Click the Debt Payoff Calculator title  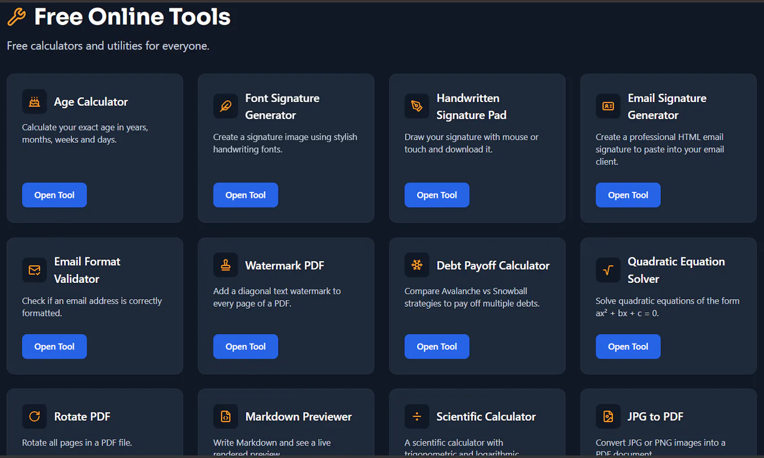click(493, 265)
